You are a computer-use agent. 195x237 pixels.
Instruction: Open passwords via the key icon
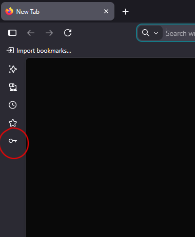(x=13, y=141)
